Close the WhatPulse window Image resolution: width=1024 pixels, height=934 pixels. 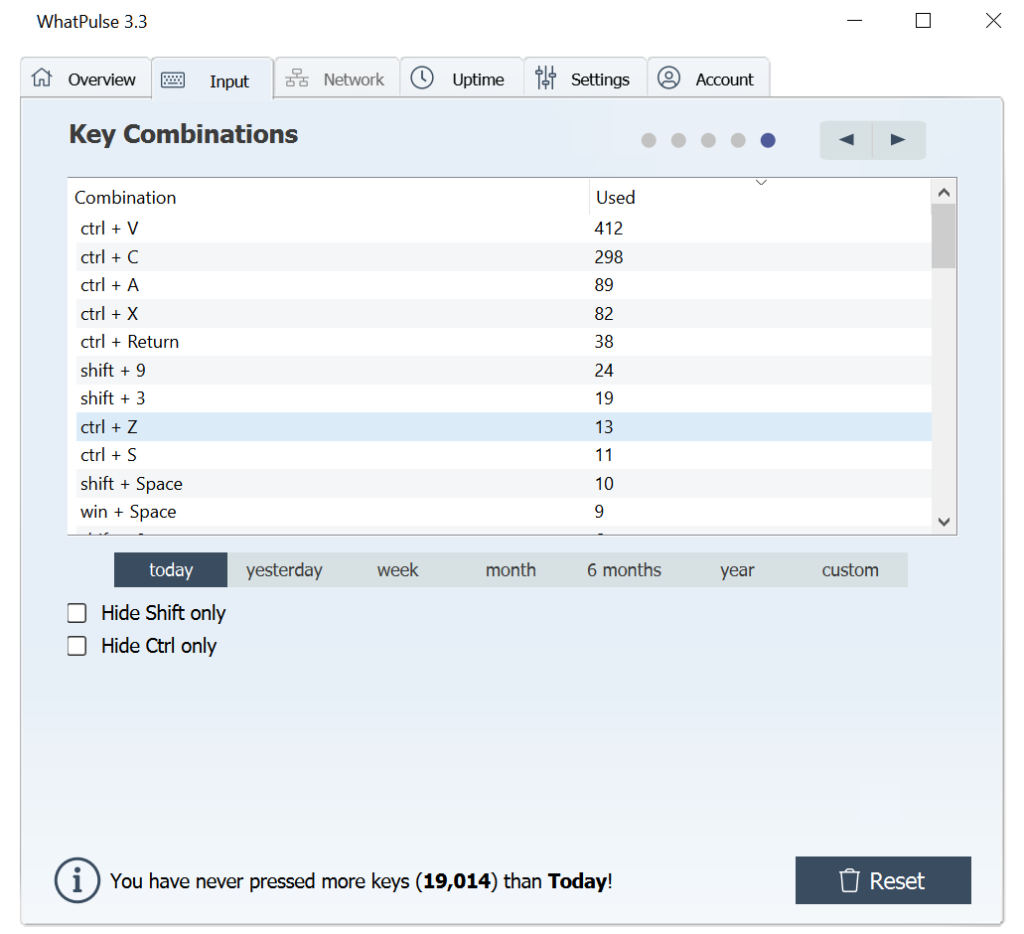coord(993,21)
